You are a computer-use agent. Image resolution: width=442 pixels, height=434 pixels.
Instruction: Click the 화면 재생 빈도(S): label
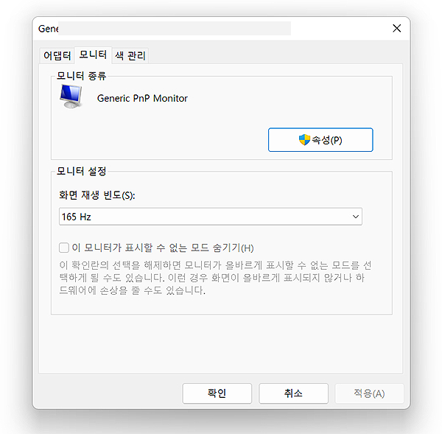[97, 195]
